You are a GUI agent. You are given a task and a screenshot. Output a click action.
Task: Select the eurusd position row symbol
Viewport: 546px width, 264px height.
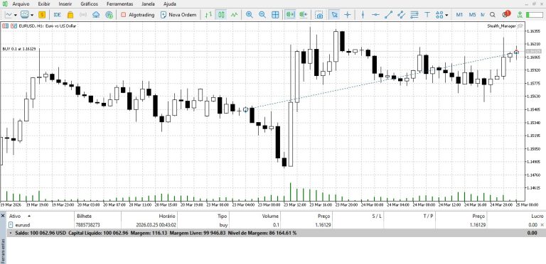(23, 225)
